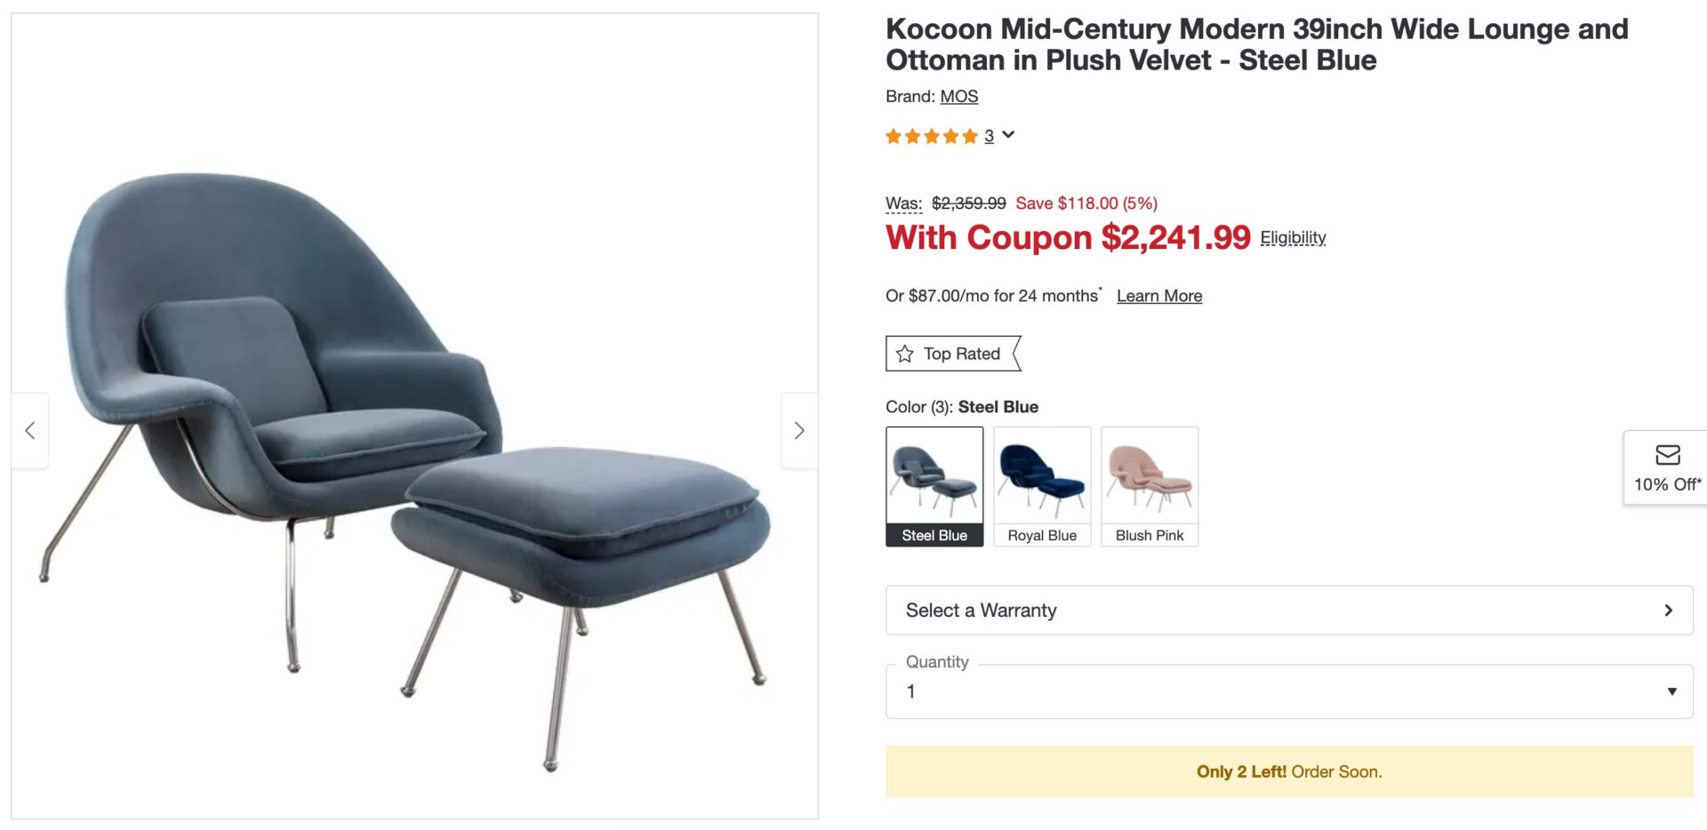Click the fifth rating star
Viewport: 1707px width, 830px height.
point(970,135)
